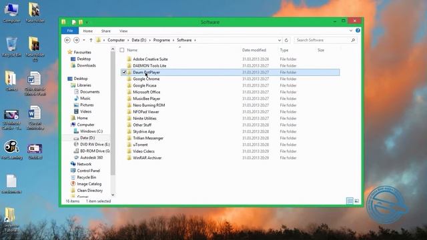Select the New folder (2) desktop icon
The width and height of the screenshot is (427, 240).
[35, 49]
